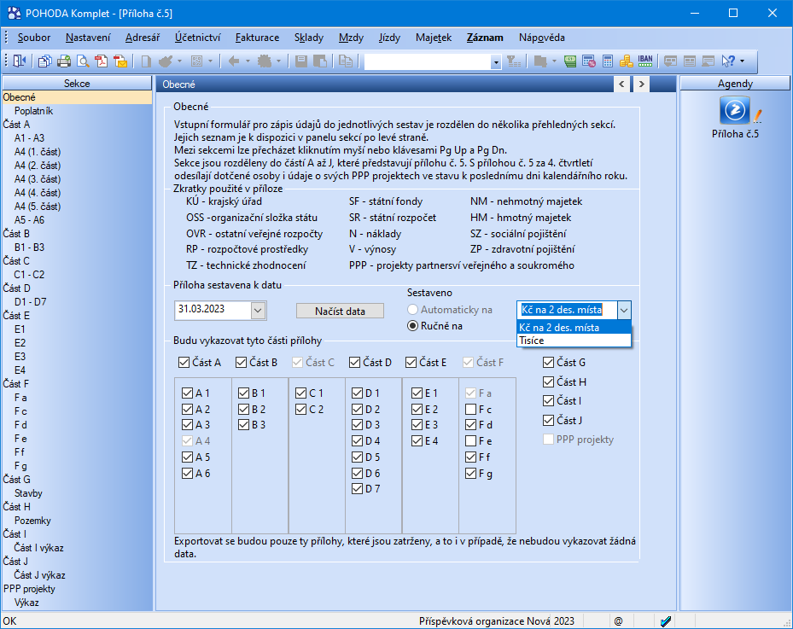
Task: Click the context help cursor icon
Action: (728, 61)
